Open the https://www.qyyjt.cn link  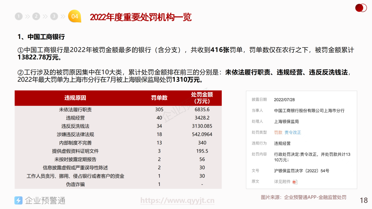tap(177, 200)
